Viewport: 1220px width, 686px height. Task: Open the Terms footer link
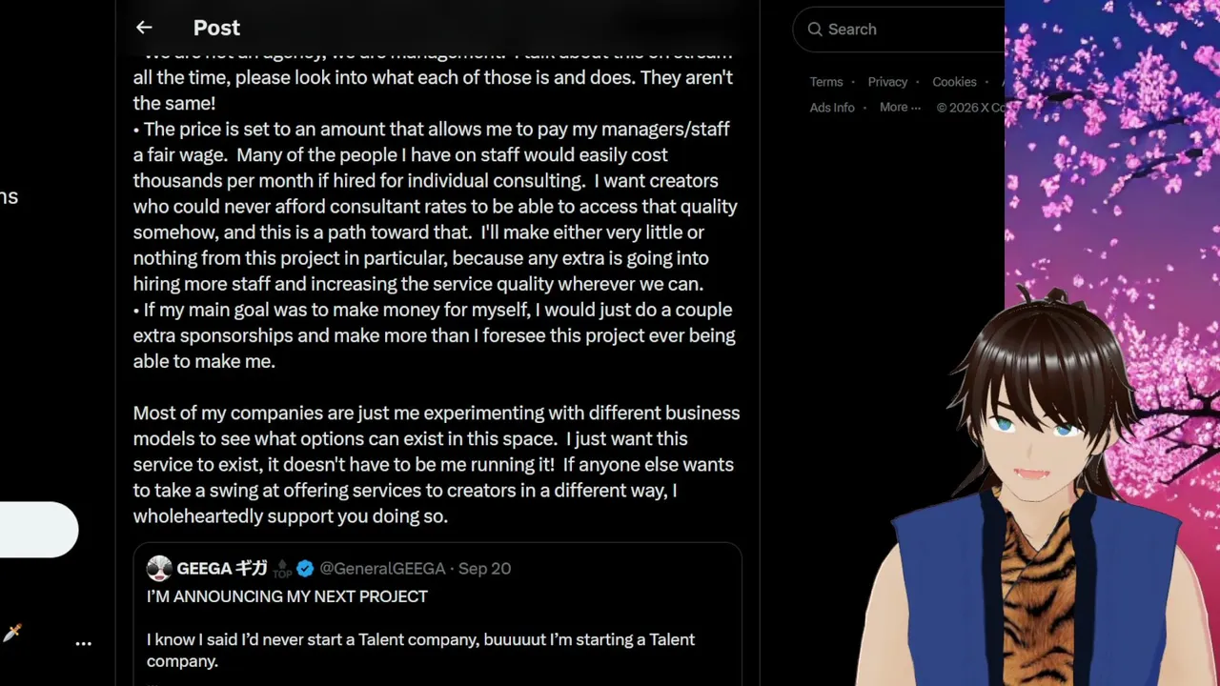click(826, 82)
